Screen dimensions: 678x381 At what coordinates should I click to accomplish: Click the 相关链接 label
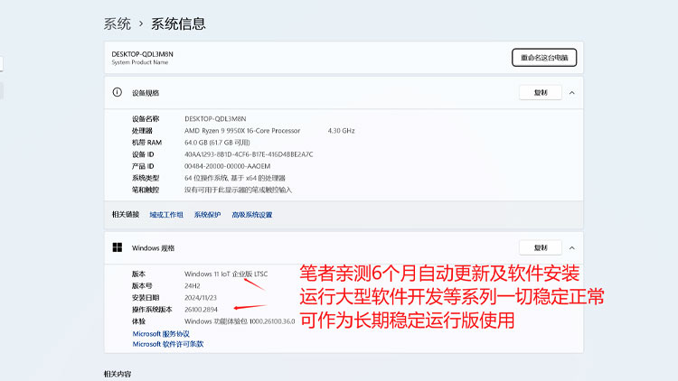click(126, 214)
